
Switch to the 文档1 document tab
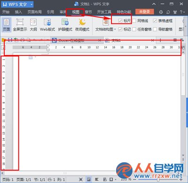coord(130,40)
